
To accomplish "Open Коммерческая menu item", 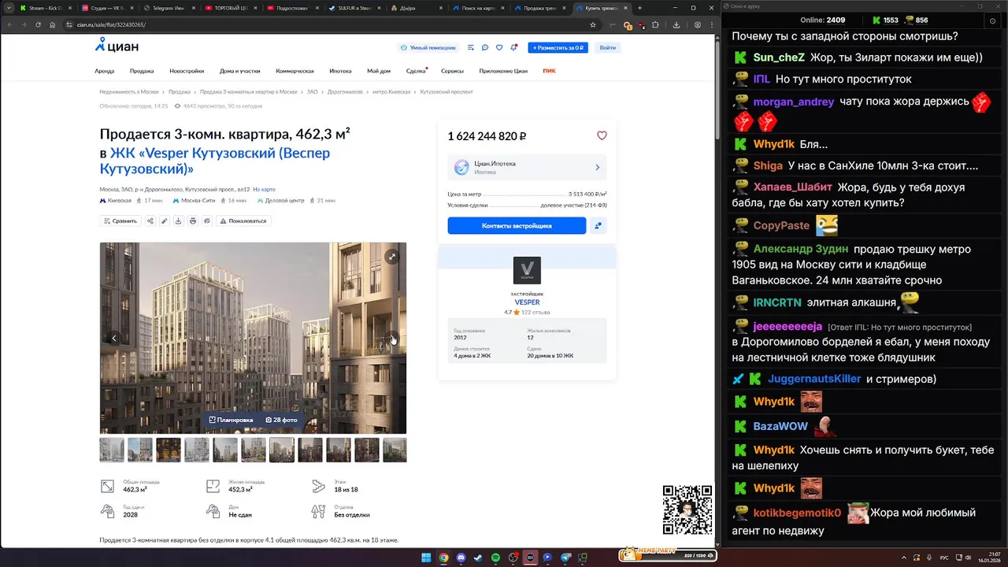I will (x=295, y=71).
